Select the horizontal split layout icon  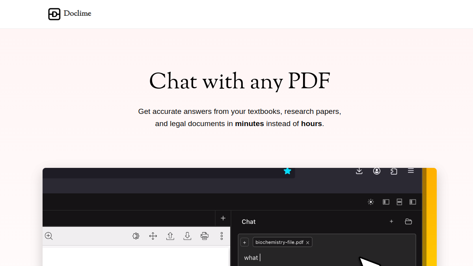[399, 202]
